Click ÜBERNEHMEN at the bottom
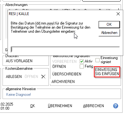This screenshot has height=120, width=138. (x=60, y=106)
